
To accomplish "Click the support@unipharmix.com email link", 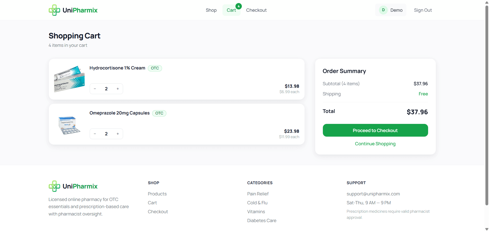I will tap(373, 194).
